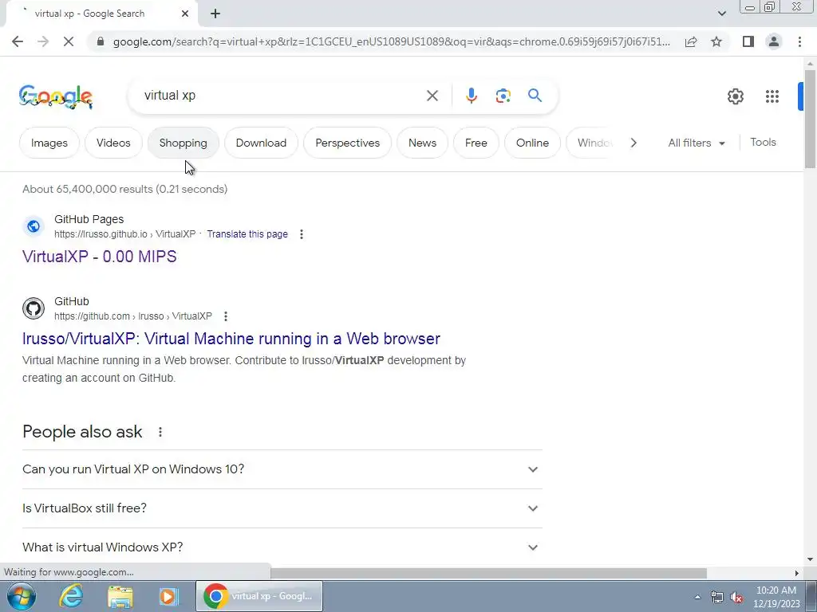The height and width of the screenshot is (612, 817).
Task: Apply the Download filter chip
Action: (x=261, y=143)
